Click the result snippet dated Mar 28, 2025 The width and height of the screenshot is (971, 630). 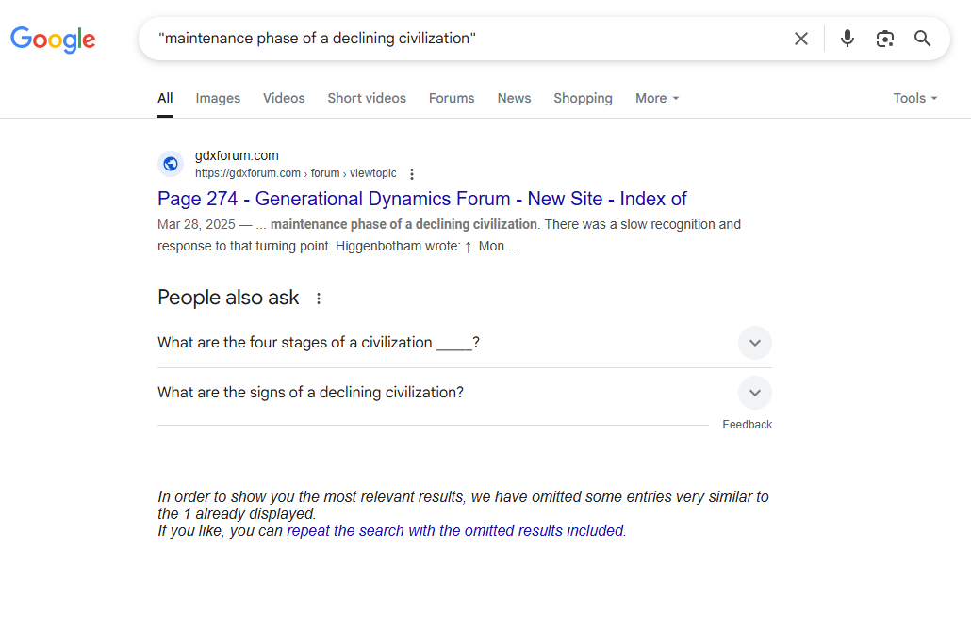[x=449, y=235]
